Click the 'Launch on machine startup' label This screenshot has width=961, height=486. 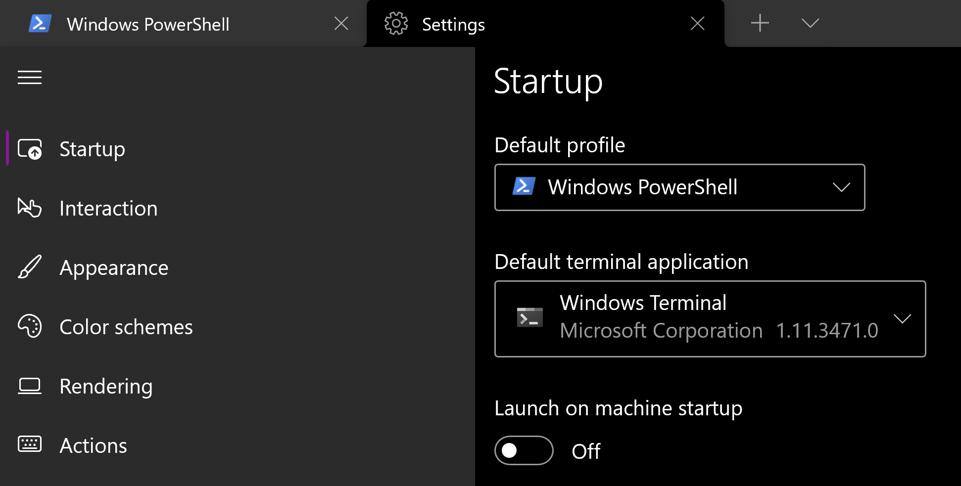pos(619,408)
